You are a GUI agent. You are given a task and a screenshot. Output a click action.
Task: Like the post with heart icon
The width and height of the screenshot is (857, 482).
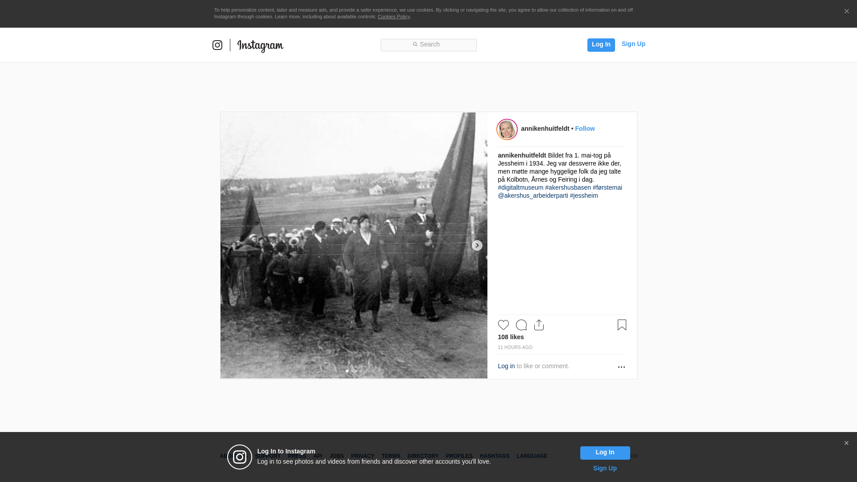(503, 325)
